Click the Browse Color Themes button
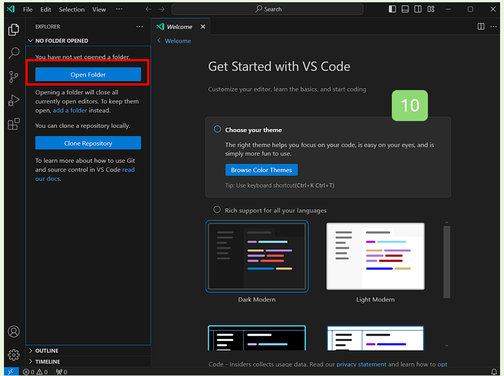This screenshot has width=504, height=376. tap(262, 170)
